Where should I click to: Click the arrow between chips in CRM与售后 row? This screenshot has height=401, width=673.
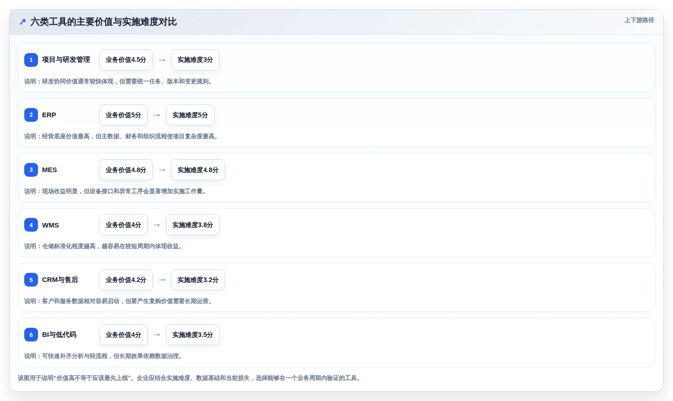pos(162,280)
